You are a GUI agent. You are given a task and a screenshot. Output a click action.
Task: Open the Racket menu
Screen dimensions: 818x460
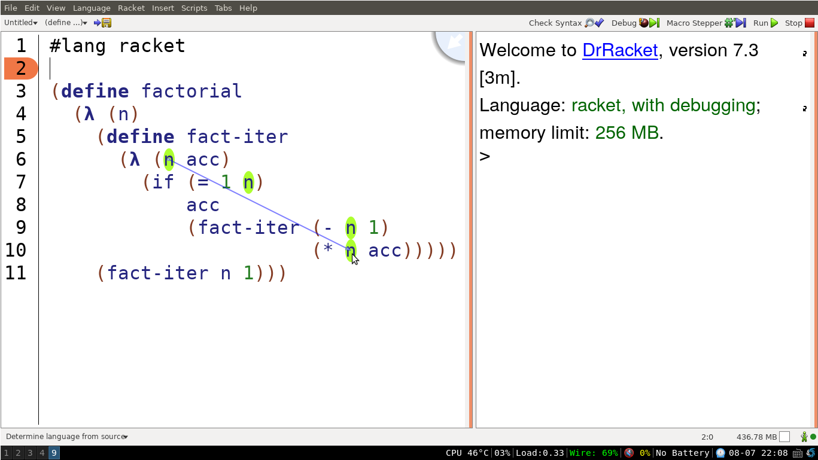[131, 8]
